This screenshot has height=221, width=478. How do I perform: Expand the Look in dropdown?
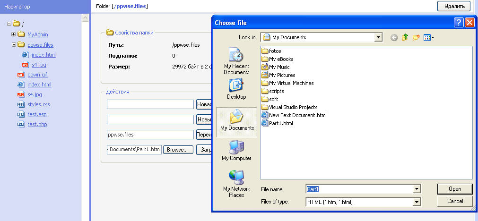coord(378,37)
